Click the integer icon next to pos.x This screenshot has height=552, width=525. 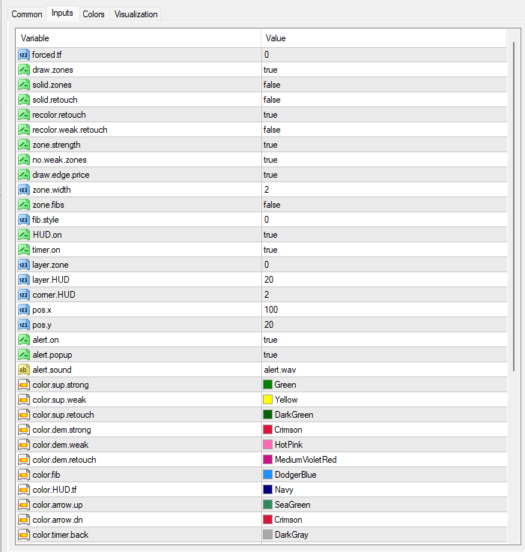[x=23, y=310]
